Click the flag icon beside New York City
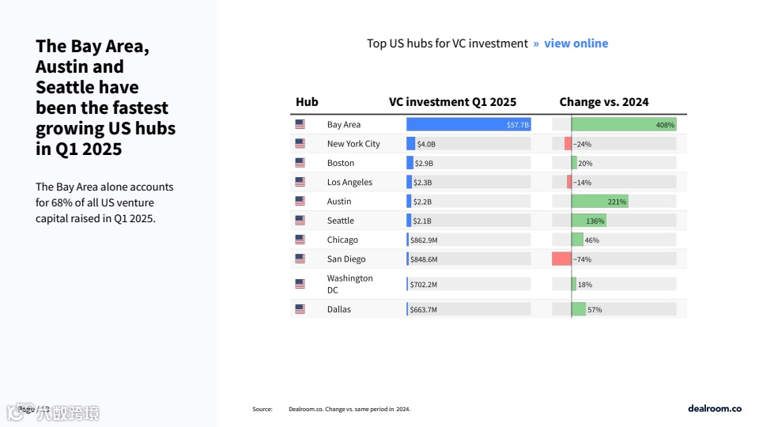759x427 pixels. tap(300, 144)
